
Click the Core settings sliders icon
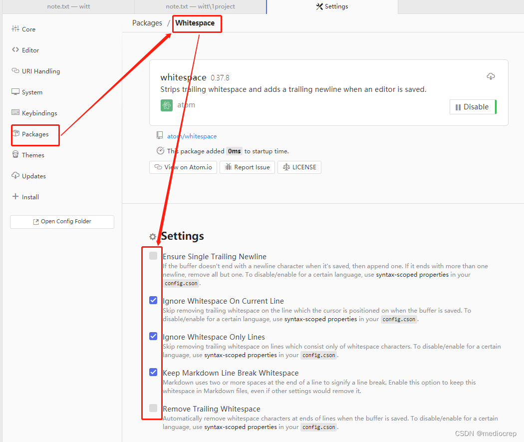(15, 29)
